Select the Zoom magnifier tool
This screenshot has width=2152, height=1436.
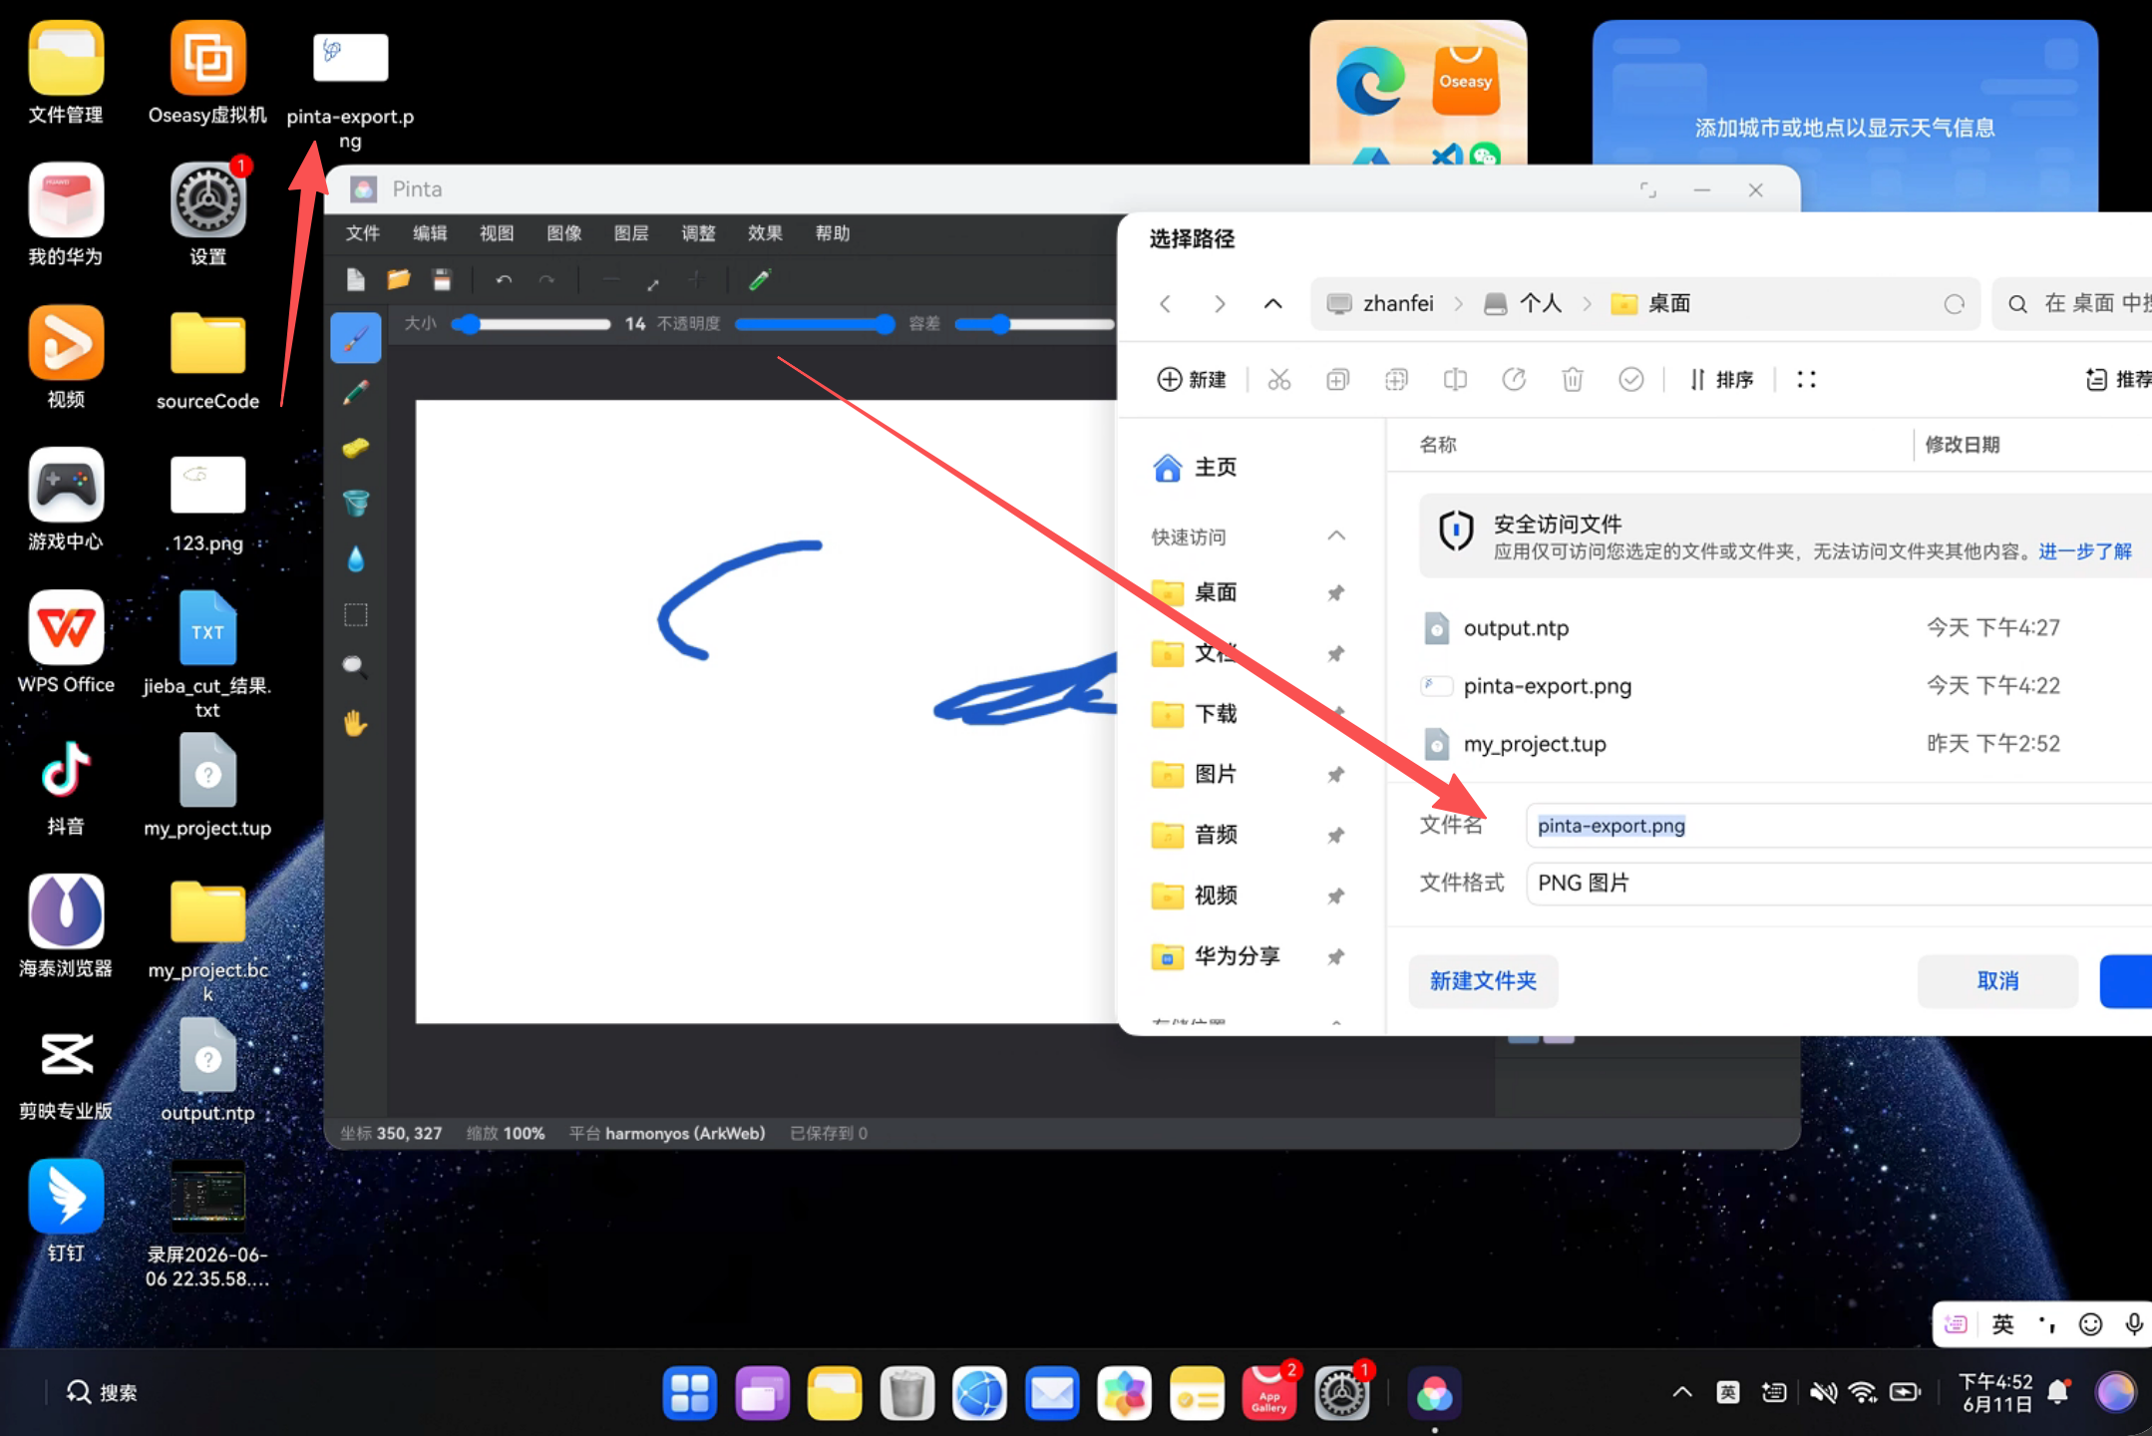click(356, 666)
